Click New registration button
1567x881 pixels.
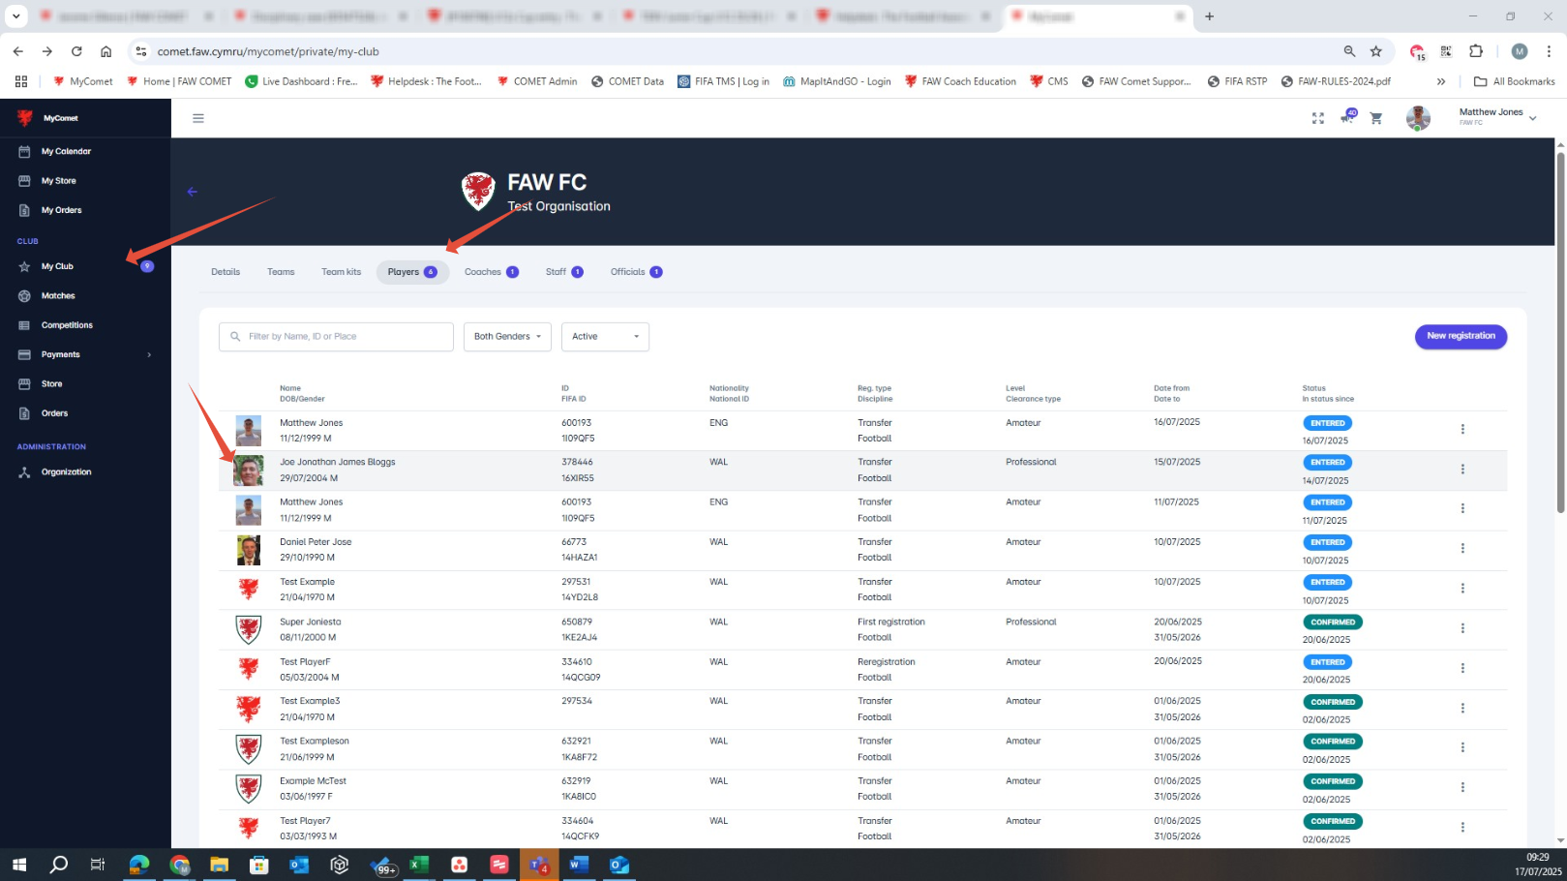coord(1461,336)
